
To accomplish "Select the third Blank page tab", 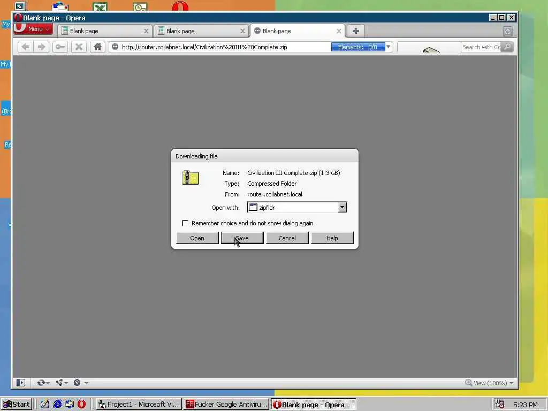I will pos(298,31).
